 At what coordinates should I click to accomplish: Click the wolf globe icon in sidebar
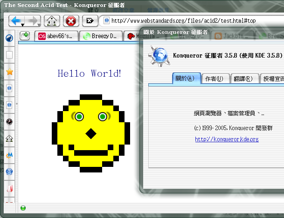[x=9, y=38]
